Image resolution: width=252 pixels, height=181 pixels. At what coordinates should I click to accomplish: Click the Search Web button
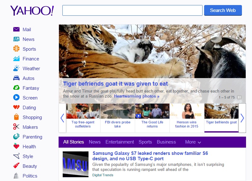point(223,10)
